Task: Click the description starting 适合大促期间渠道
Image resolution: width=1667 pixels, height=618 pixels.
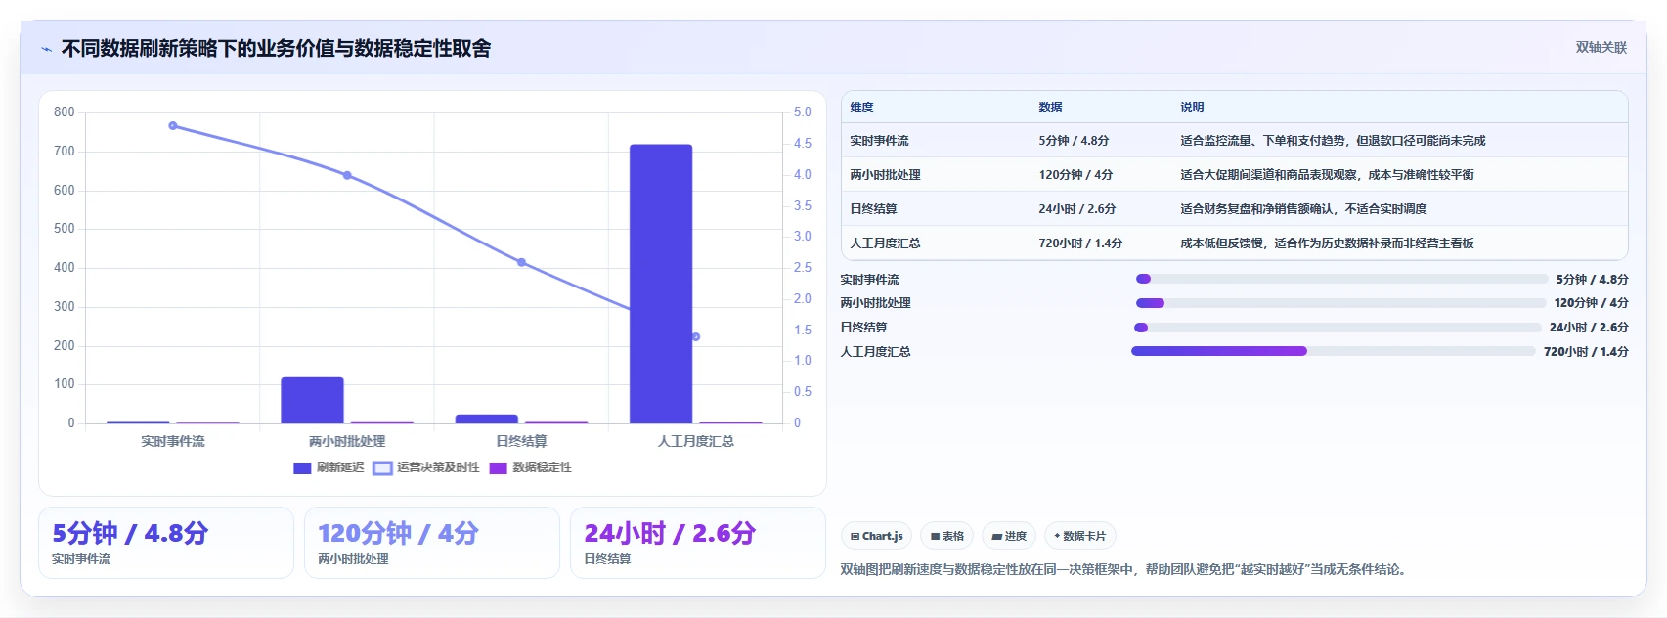Action: point(1327,175)
